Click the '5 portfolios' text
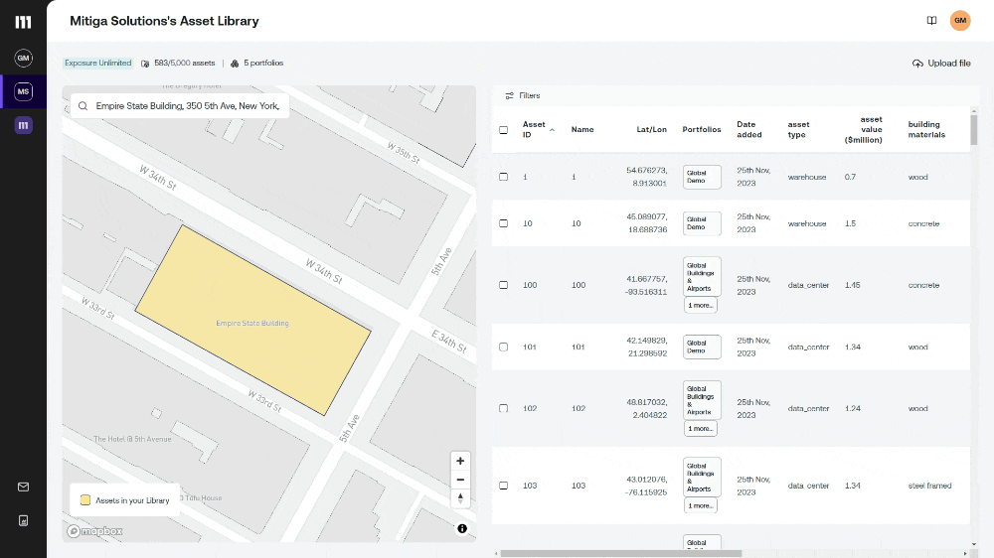Screen dimensions: 994x558 263,64
